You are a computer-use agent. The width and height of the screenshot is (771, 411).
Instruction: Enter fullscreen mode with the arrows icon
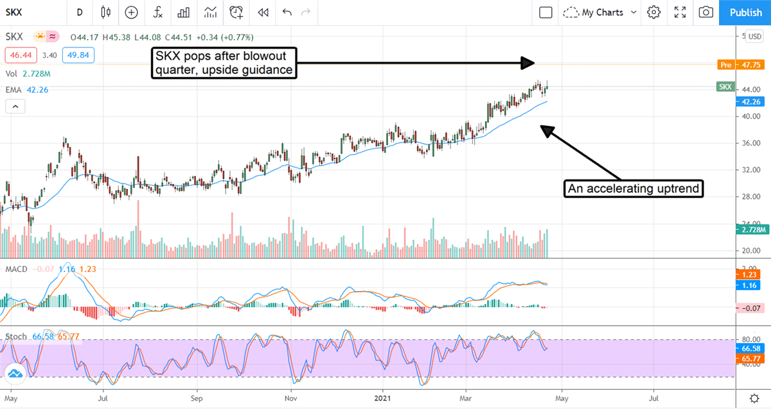point(680,12)
